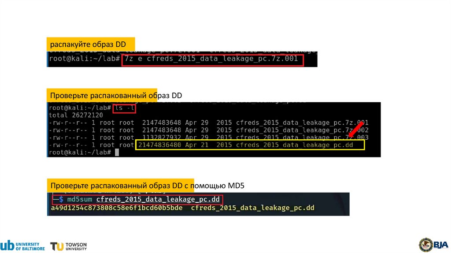Image resolution: width=451 pixels, height=253 pixels.
Task: Click the filename after the MD5 hash output
Action: point(252,208)
